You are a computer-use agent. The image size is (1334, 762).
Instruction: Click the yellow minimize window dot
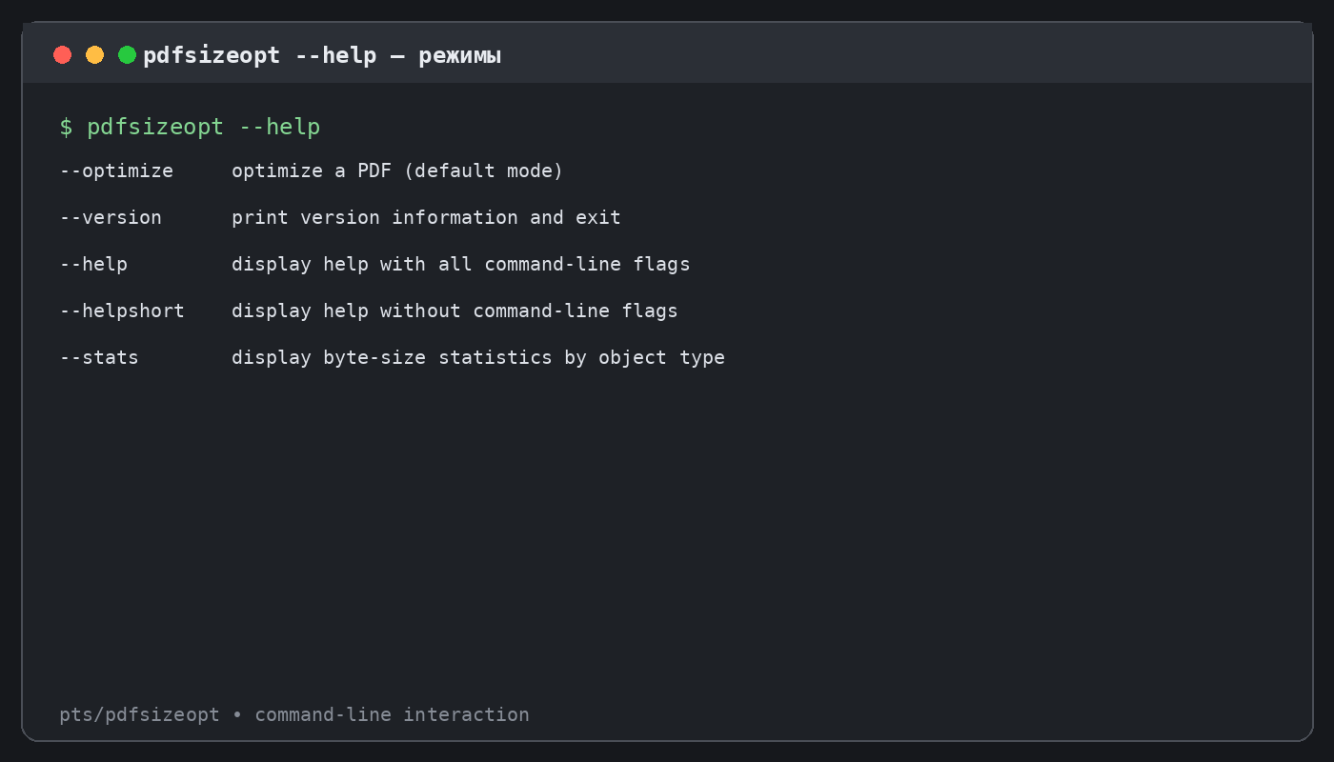click(95, 55)
